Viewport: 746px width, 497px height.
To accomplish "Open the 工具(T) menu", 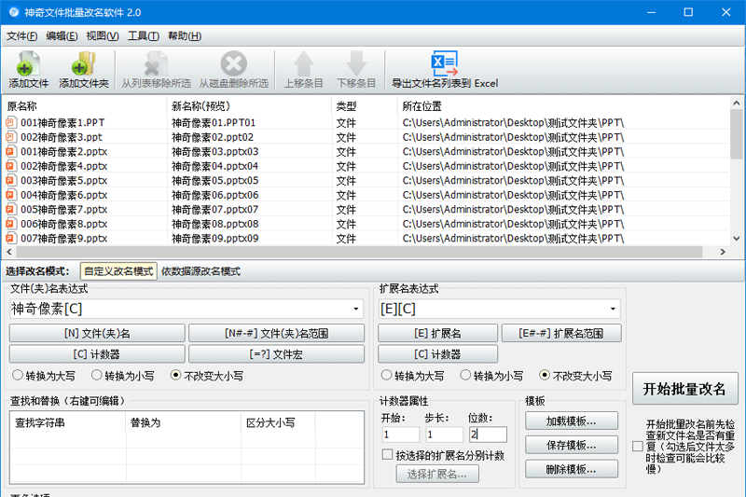I will point(143,36).
